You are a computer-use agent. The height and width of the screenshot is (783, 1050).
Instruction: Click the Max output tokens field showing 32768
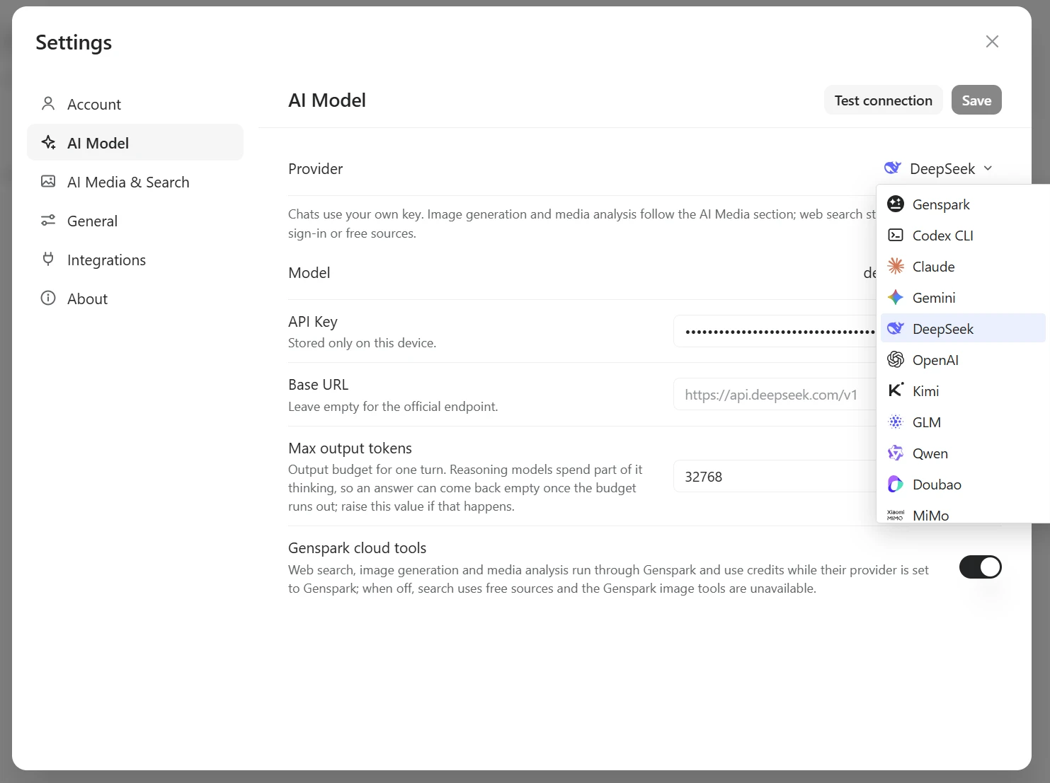click(775, 477)
